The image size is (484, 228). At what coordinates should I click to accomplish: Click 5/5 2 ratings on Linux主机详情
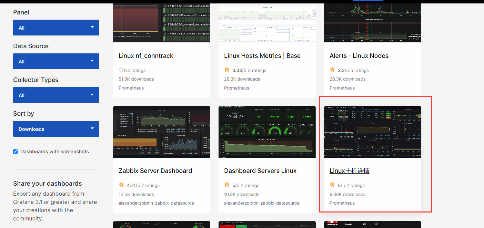[351, 185]
